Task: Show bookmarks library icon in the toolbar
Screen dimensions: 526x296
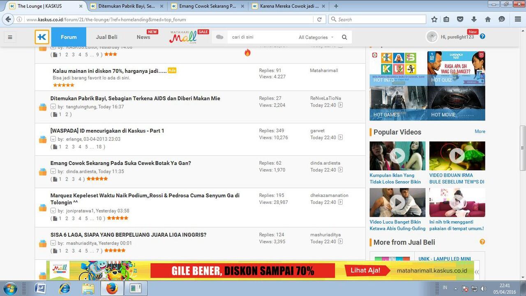Action: pos(447,19)
